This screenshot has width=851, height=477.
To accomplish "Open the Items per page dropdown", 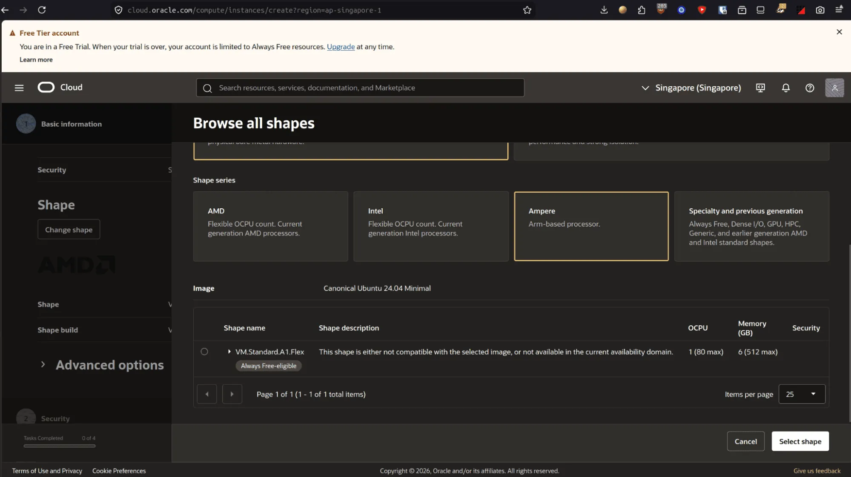I will 802,394.
